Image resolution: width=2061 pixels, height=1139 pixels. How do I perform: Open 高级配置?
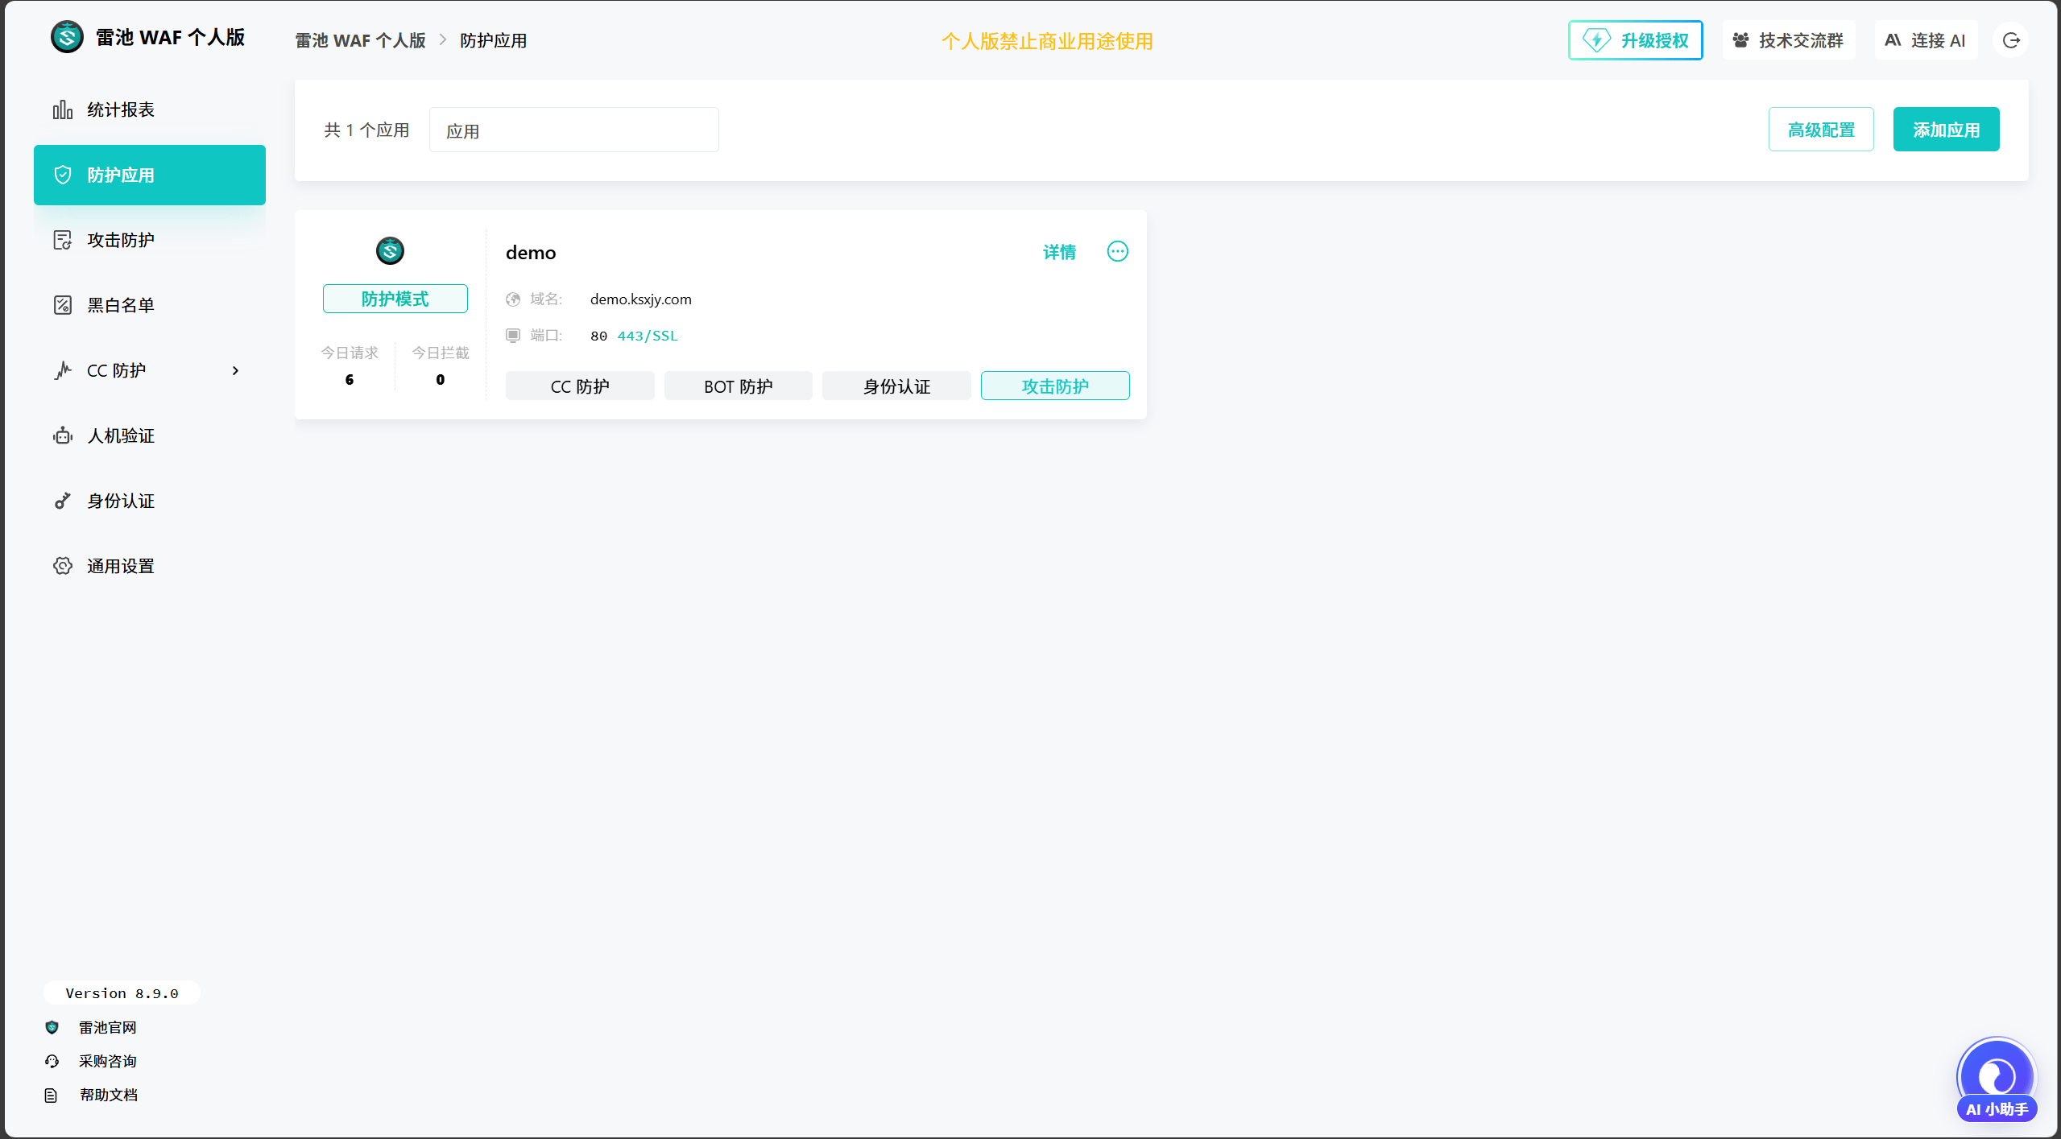[1821, 129]
